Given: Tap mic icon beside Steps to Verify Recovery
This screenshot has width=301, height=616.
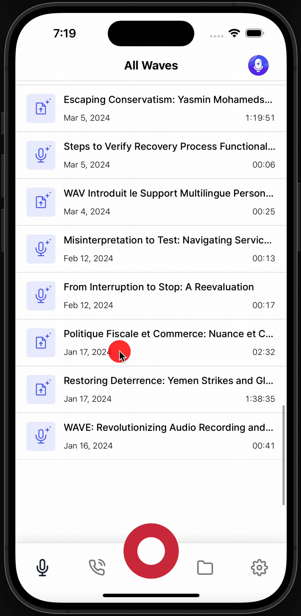Looking at the screenshot, I should click(x=41, y=155).
